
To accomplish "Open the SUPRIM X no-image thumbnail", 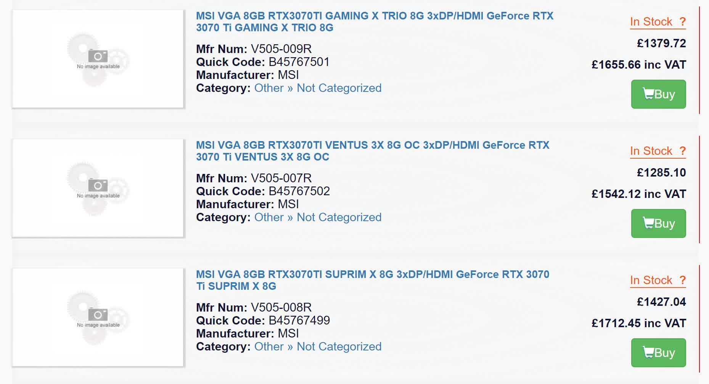I will tap(98, 317).
